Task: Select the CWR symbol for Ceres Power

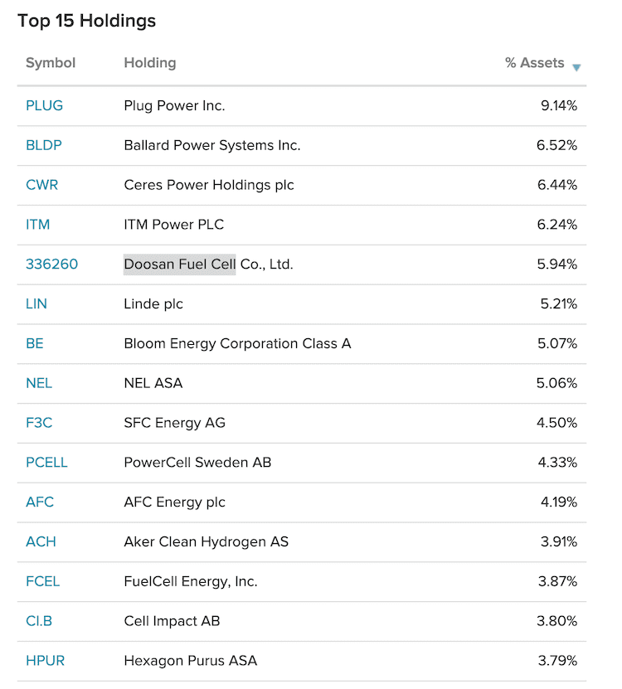Action: point(41,185)
